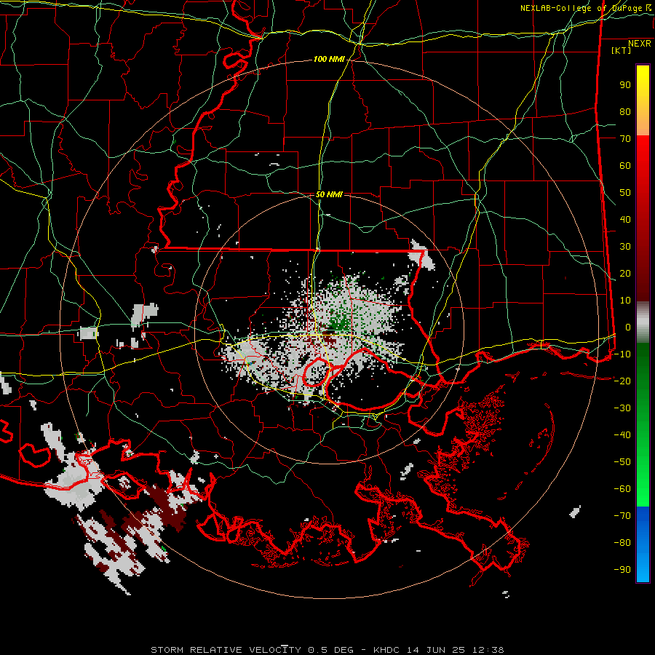
Task: Click the 0 value on velocity scale
Action: click(x=628, y=327)
